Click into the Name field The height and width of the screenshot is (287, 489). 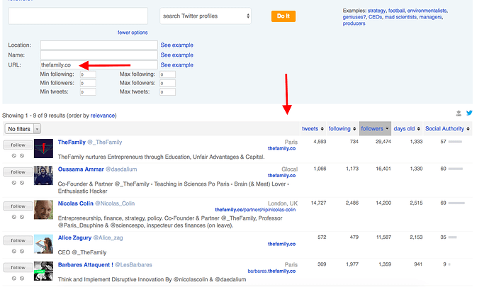(99, 55)
